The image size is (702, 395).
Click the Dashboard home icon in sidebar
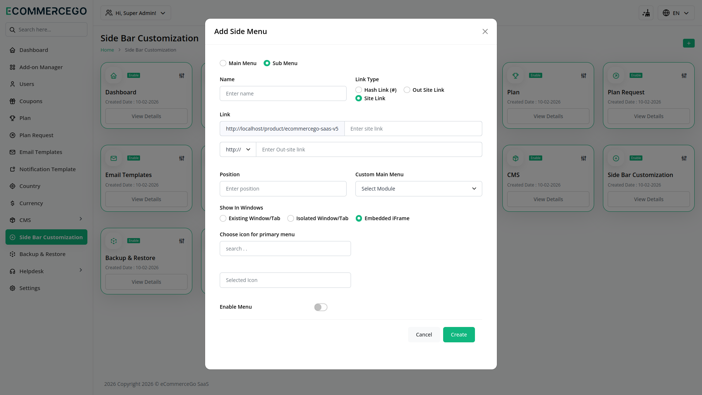(12, 50)
